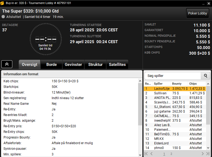Click the poker app logo icon
The image size is (212, 157).
(2, 3)
